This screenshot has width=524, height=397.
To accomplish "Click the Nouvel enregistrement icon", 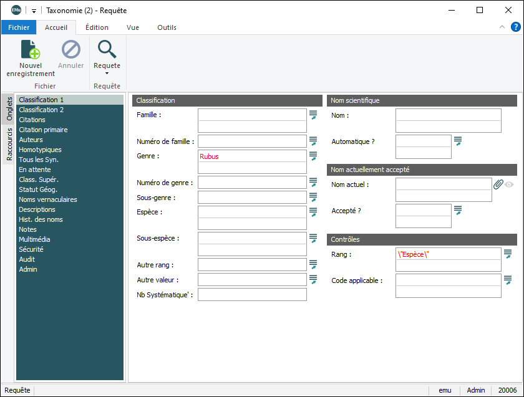I will click(x=31, y=50).
